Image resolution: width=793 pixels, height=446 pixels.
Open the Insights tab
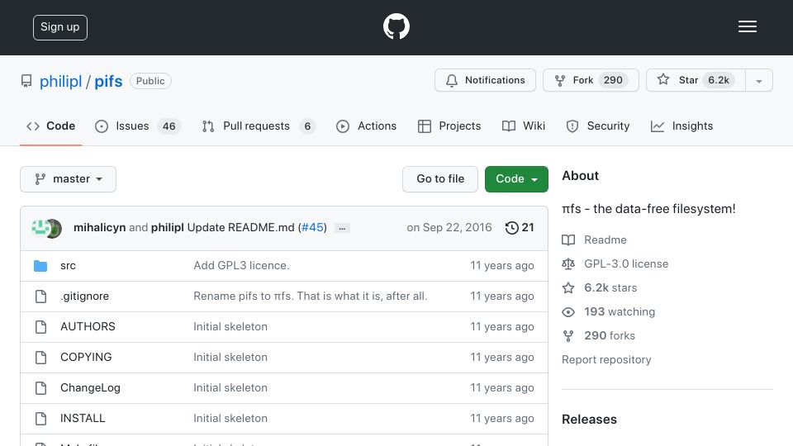pos(681,126)
